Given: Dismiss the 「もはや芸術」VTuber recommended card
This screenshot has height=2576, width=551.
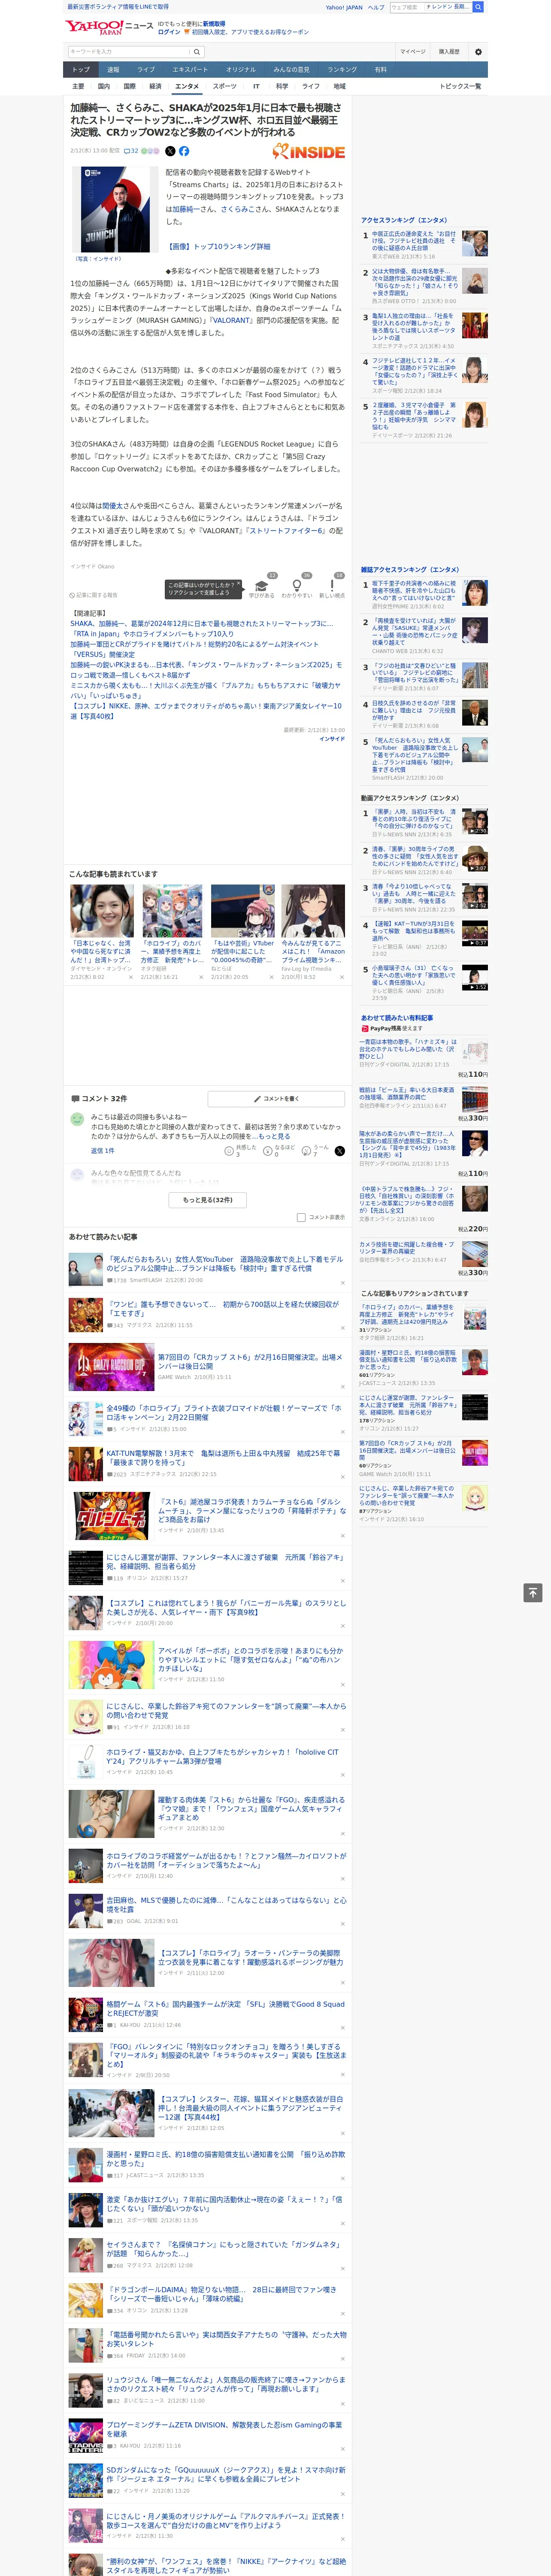Looking at the screenshot, I should [x=271, y=977].
